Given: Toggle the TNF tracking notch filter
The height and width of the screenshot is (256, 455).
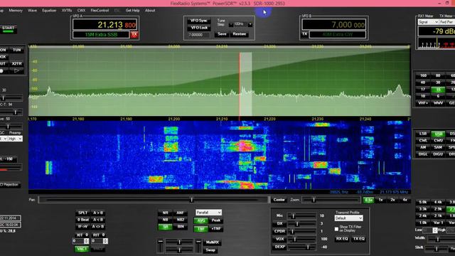Looking at the screenshot, I should click(200, 229).
